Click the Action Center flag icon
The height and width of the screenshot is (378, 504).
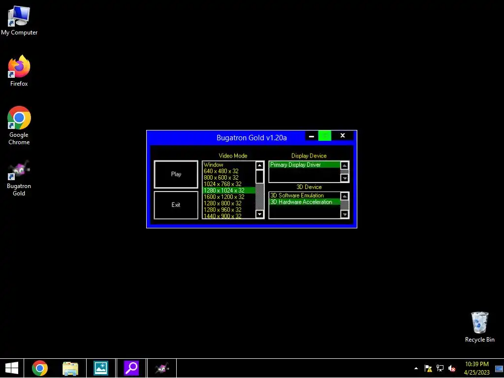click(x=428, y=368)
